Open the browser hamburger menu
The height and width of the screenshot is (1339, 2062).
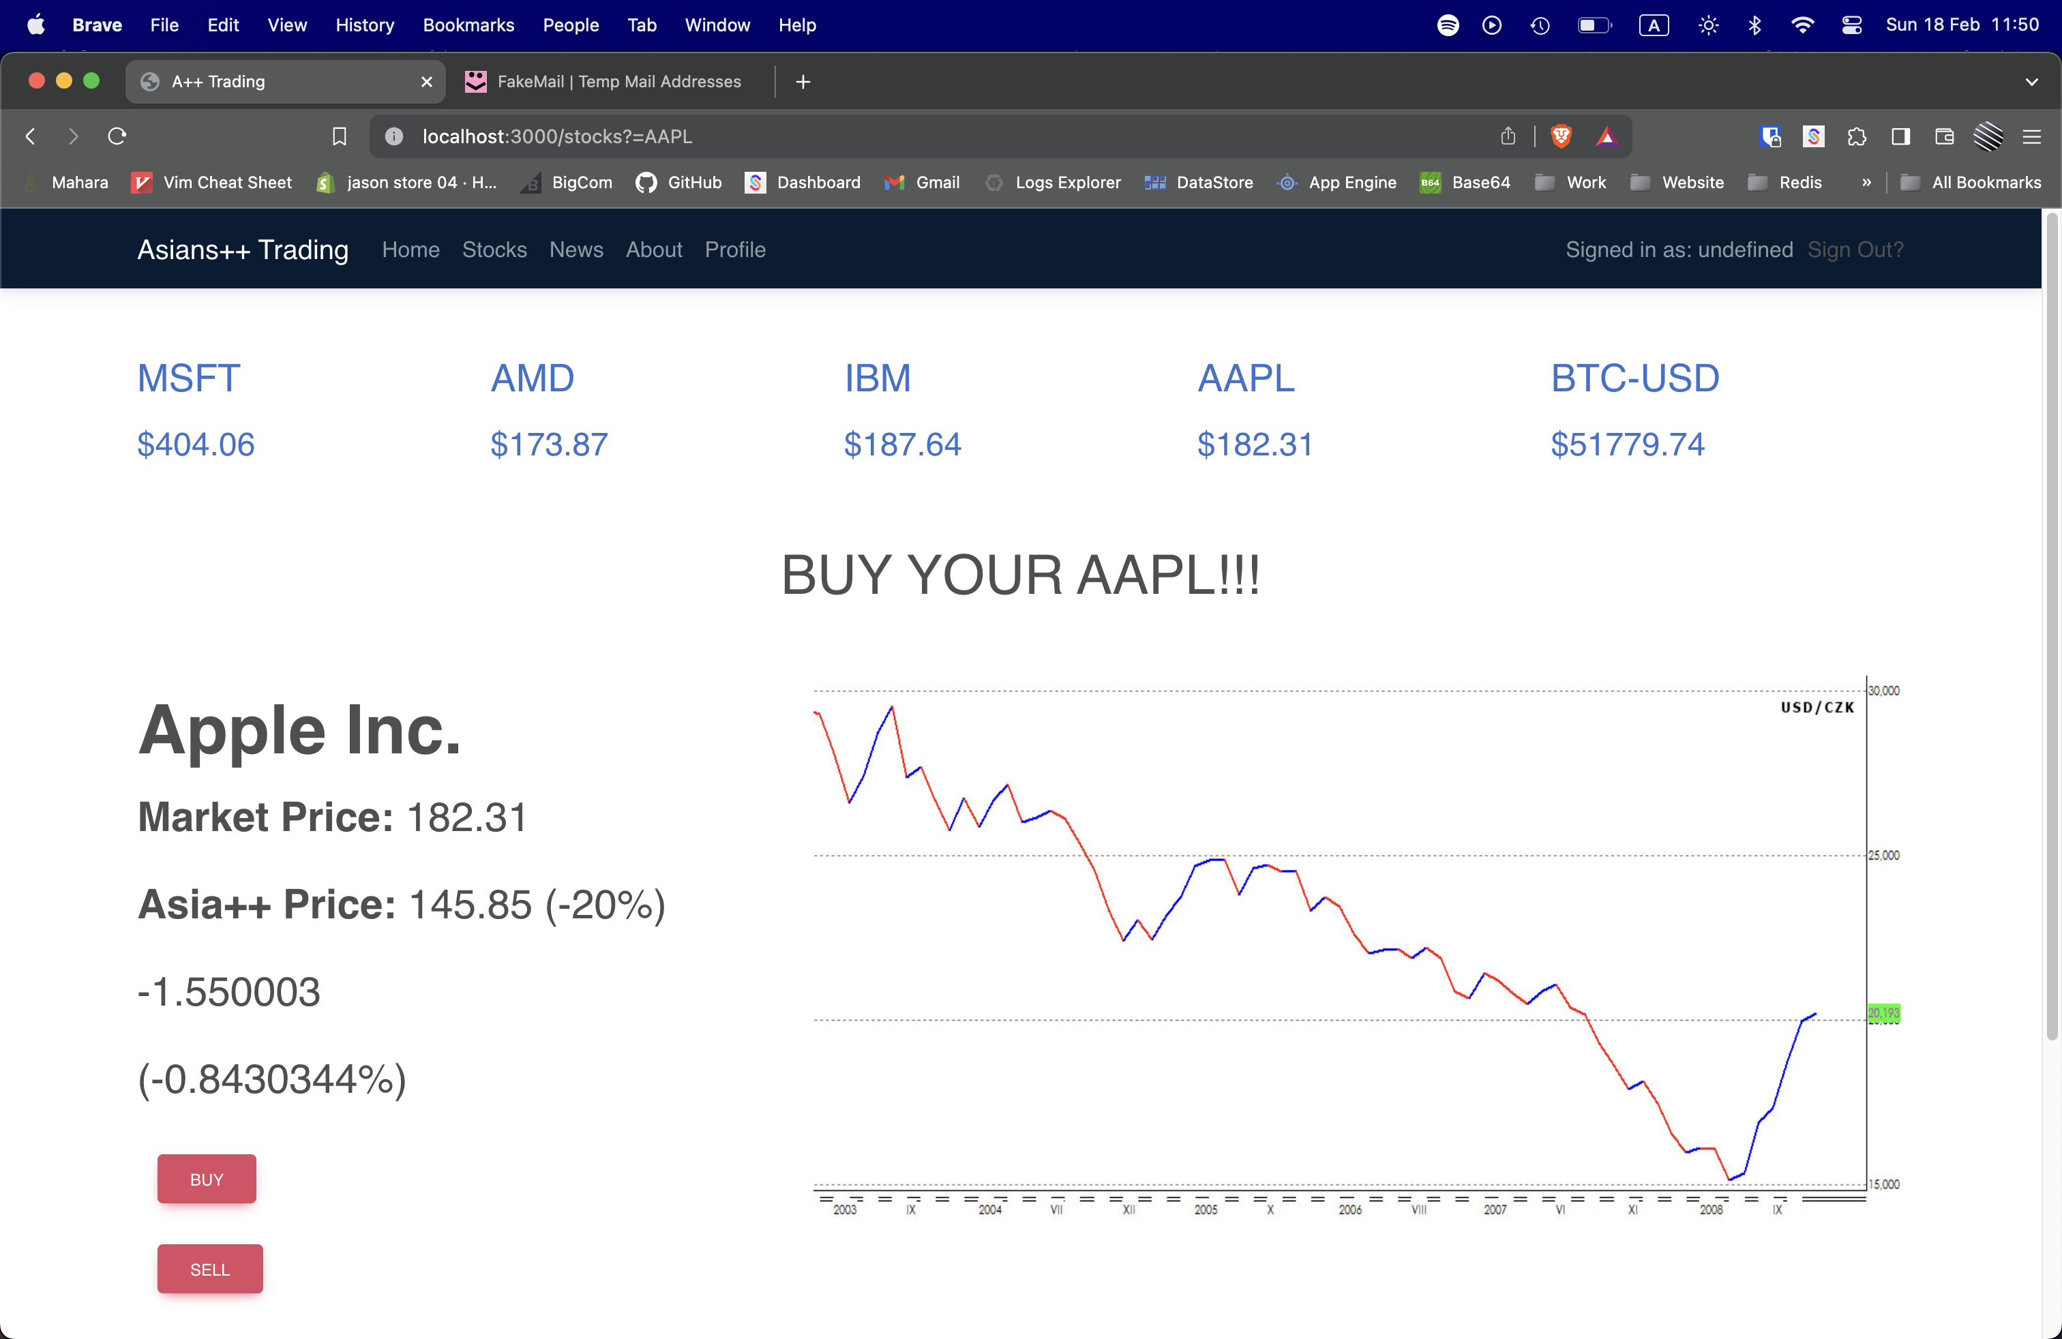(x=2031, y=136)
